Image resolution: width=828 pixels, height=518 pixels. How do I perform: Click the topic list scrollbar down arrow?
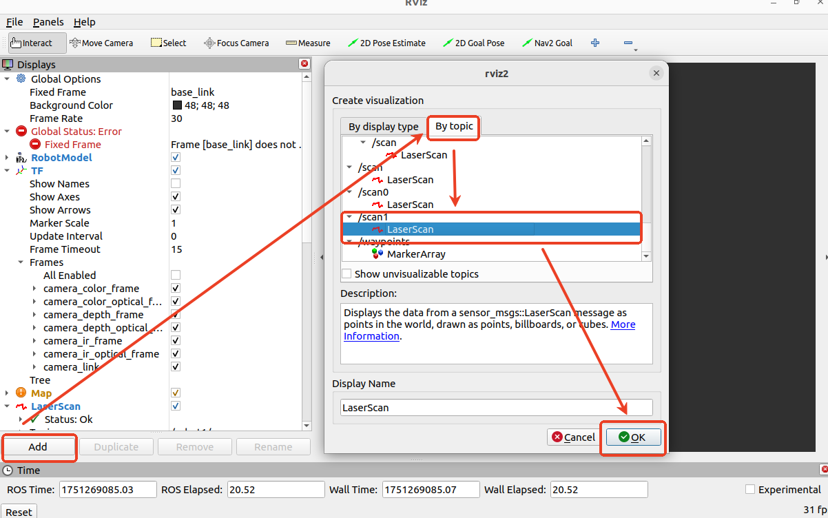click(646, 256)
